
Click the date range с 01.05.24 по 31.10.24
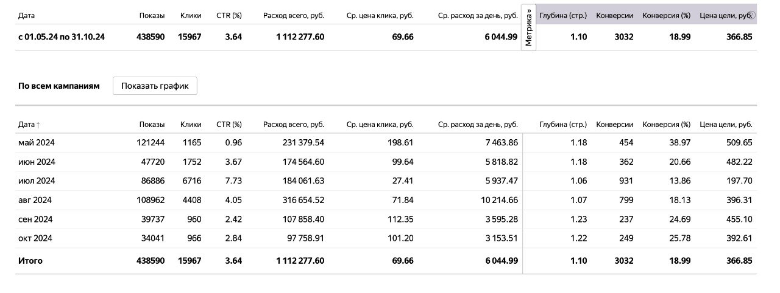tap(62, 37)
